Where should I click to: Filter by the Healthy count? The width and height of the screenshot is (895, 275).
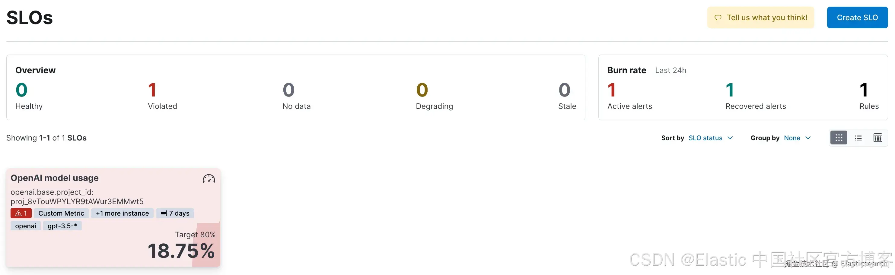21,90
